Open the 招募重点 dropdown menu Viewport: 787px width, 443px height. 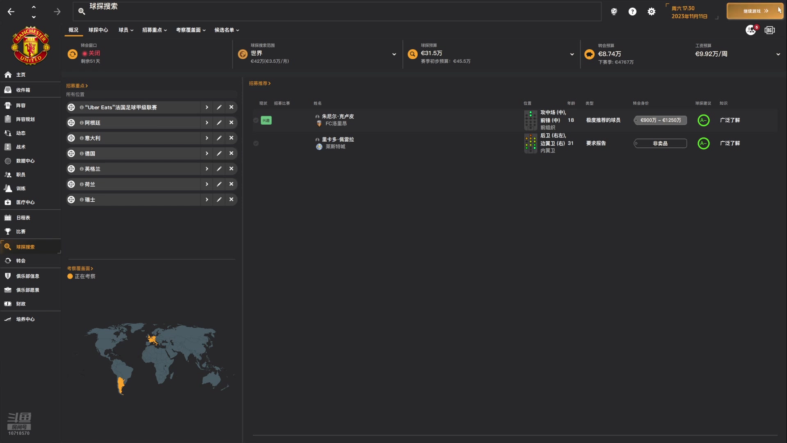(x=155, y=30)
